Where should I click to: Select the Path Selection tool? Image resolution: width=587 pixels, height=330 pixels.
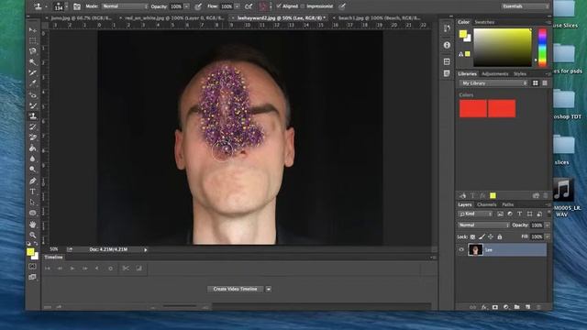coord(33,203)
